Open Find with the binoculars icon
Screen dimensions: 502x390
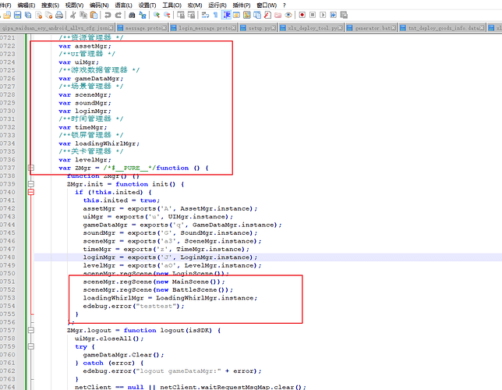132,15
